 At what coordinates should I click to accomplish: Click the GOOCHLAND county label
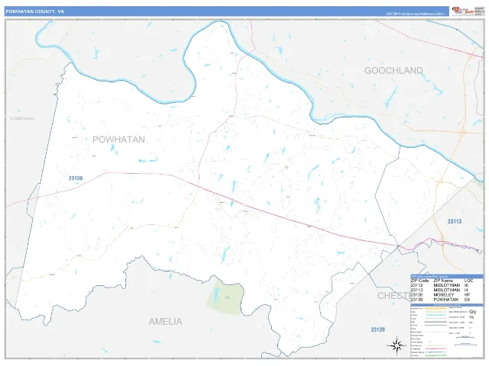393,71
